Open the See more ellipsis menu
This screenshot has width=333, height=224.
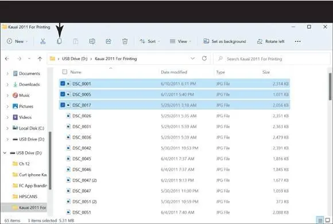click(298, 42)
